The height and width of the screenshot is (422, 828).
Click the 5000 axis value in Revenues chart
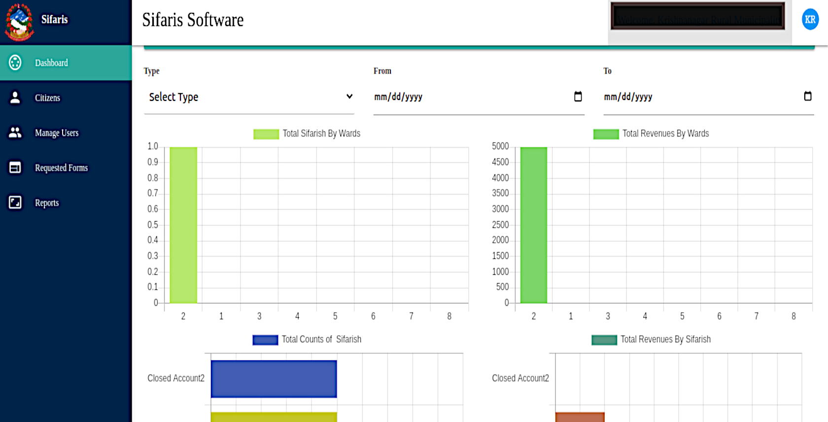click(x=500, y=146)
